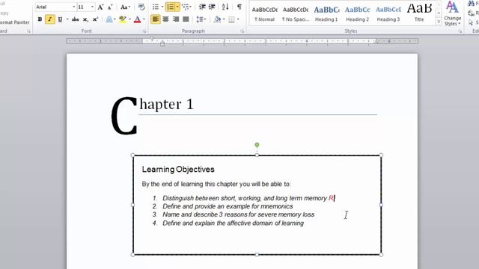
Task: Click the Decrease Indent icon
Action: [202, 7]
